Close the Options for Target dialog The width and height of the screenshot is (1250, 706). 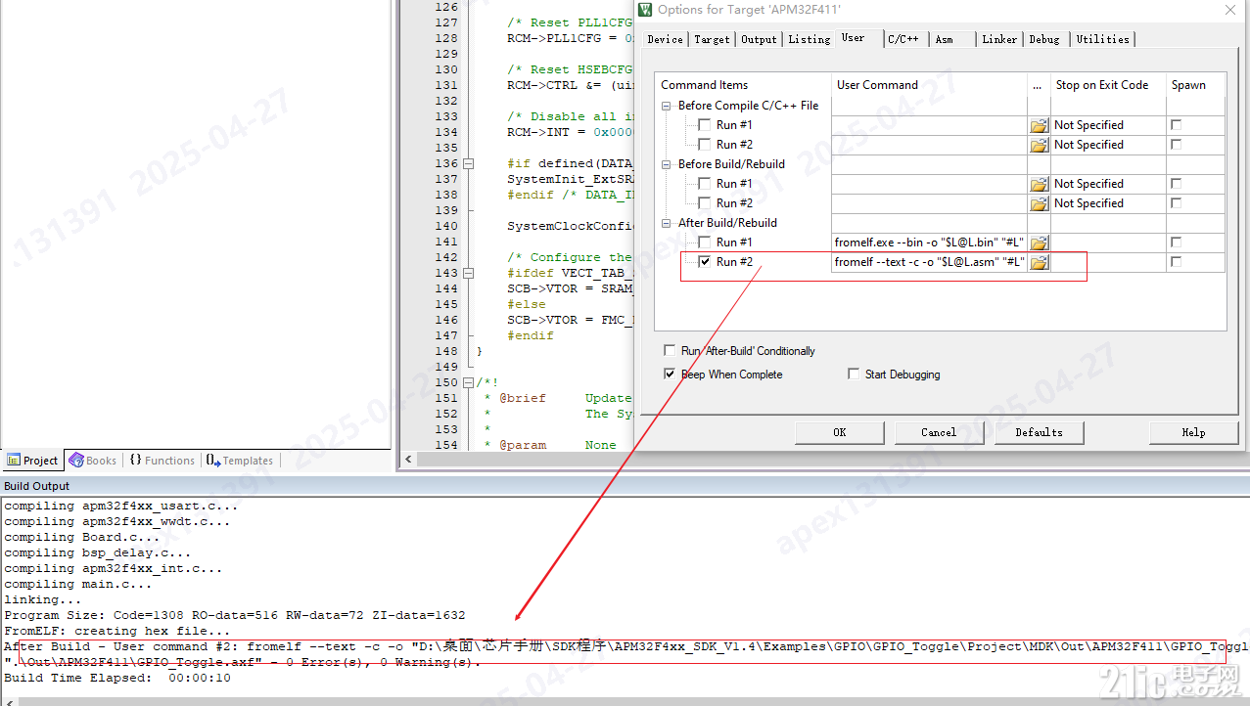tap(1230, 10)
